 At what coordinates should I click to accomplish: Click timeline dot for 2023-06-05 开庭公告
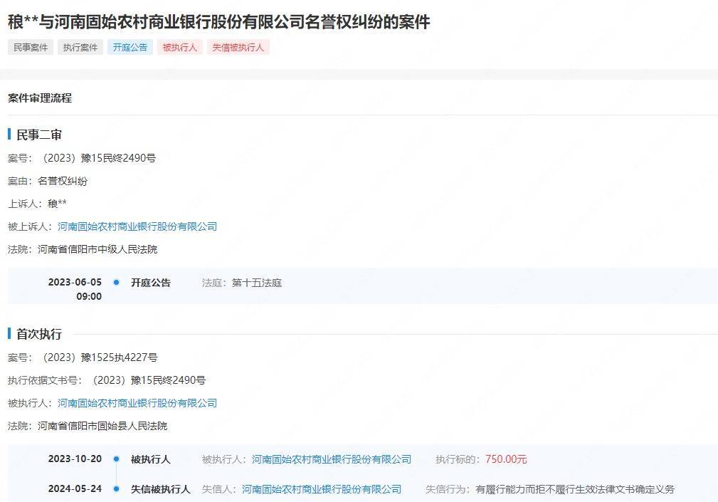pyautogui.click(x=116, y=283)
